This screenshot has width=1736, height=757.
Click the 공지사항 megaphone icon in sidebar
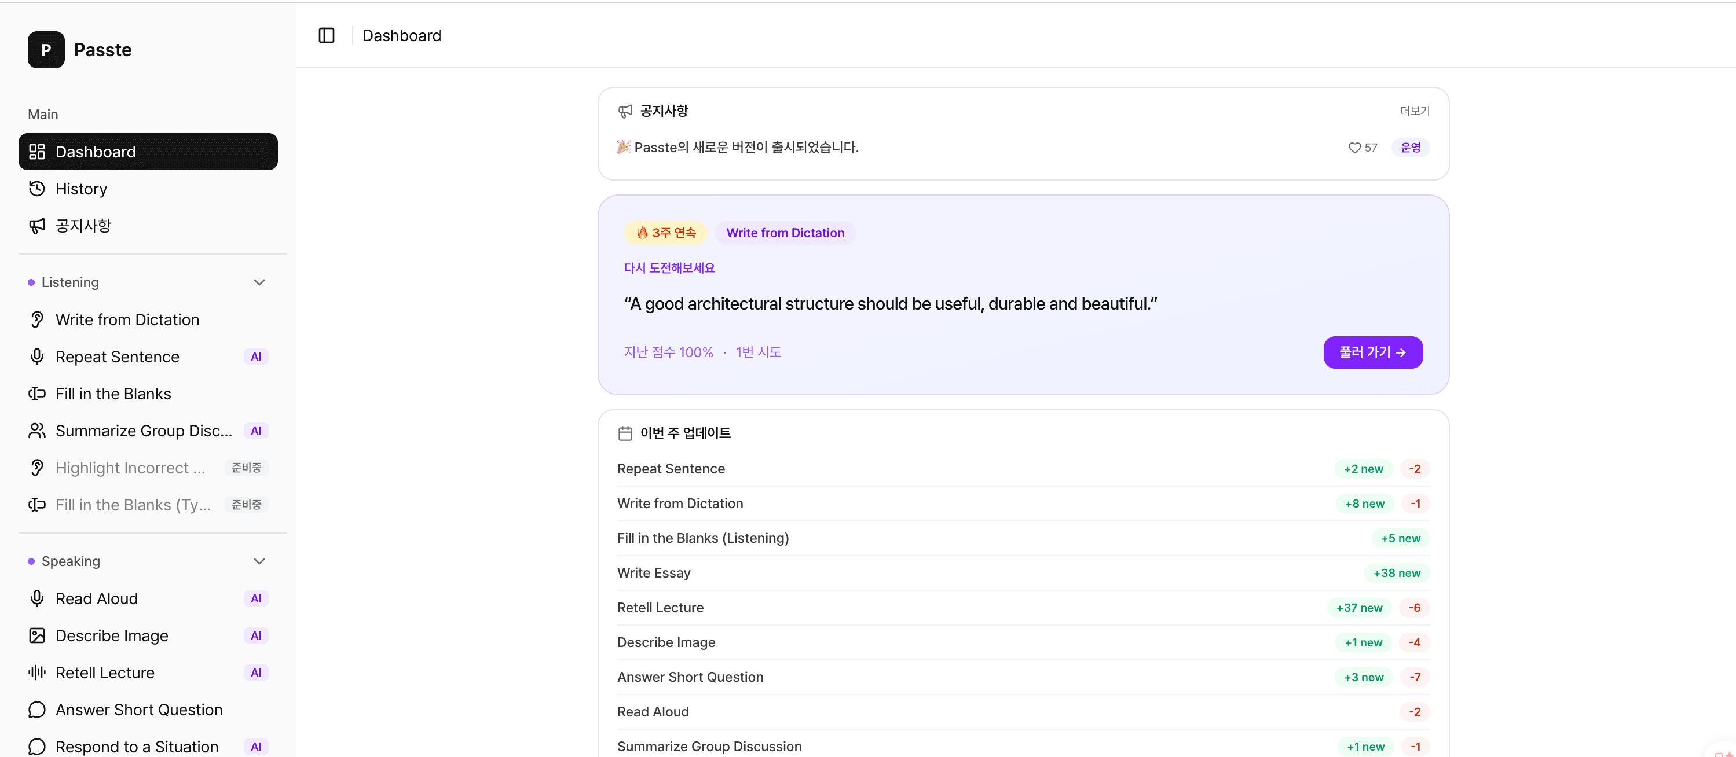(37, 226)
